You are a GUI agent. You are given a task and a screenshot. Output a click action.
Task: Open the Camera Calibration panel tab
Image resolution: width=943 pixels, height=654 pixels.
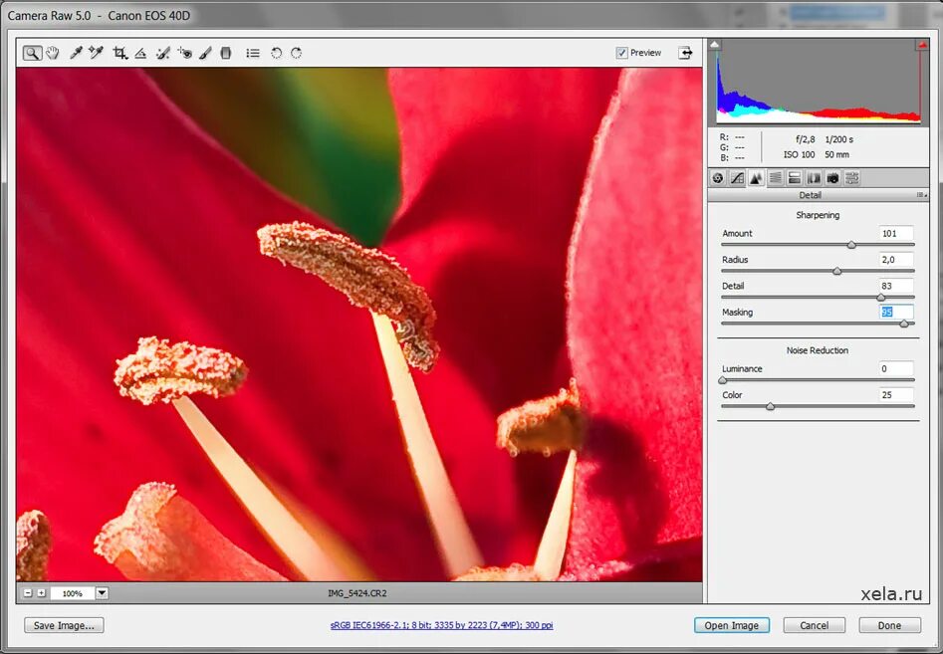[832, 178]
